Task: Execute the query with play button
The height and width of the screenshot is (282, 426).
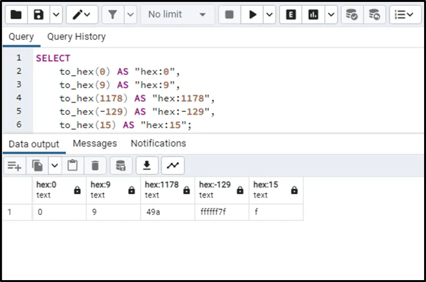Action: [x=252, y=15]
